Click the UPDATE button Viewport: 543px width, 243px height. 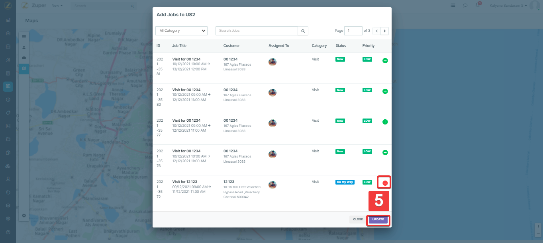point(378,220)
